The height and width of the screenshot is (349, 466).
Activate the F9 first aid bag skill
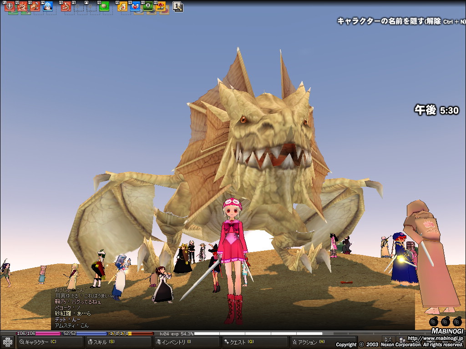[122, 6]
